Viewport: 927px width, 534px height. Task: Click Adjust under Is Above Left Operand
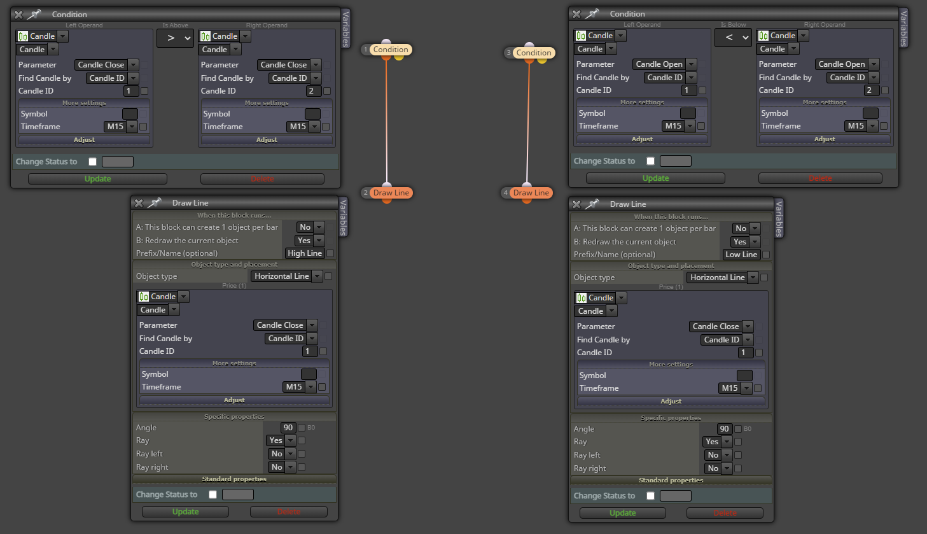tap(84, 139)
